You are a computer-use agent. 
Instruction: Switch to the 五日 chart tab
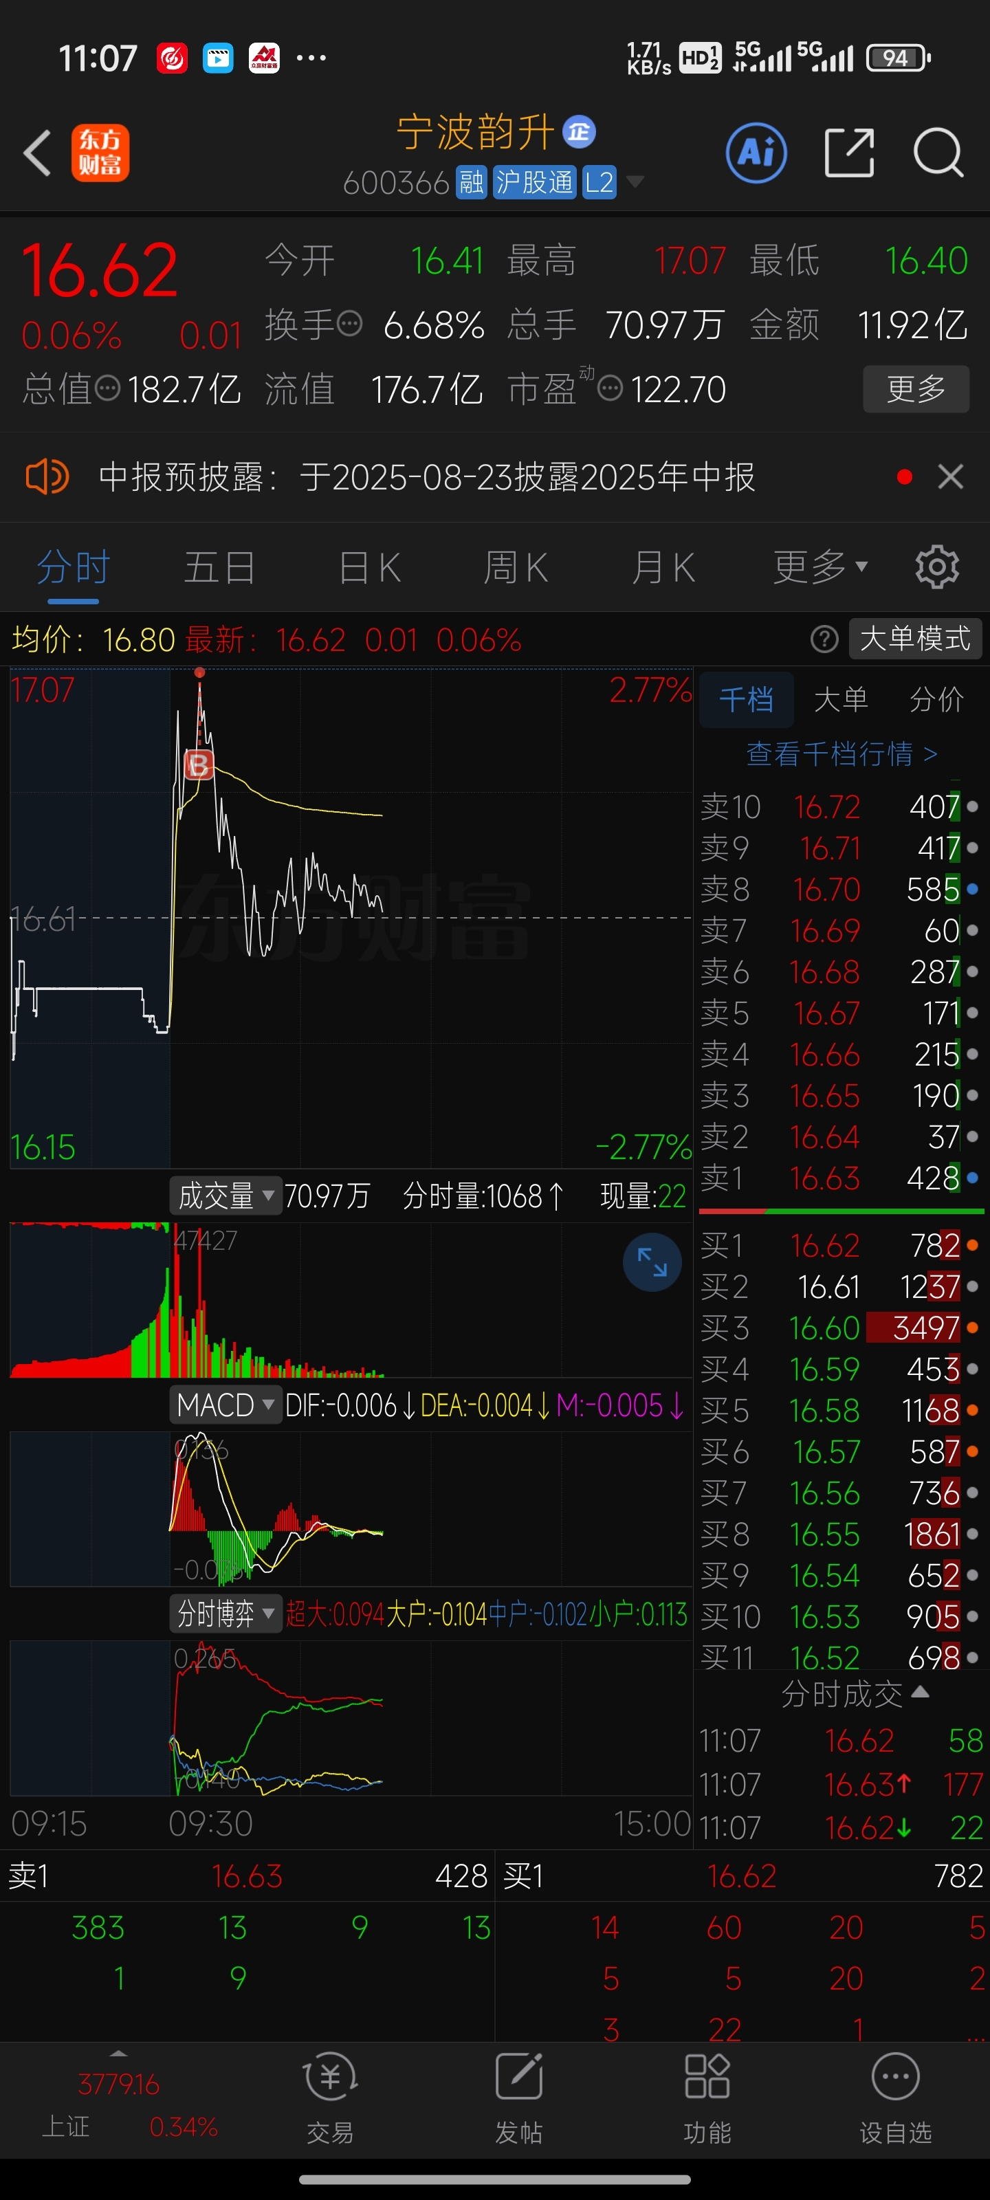pyautogui.click(x=221, y=567)
